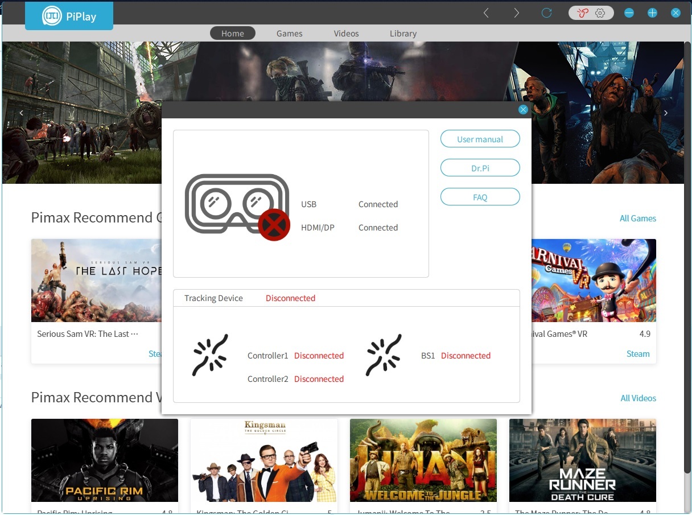This screenshot has width=692, height=515.
Task: Click the Steam link under Carnival Games VR
Action: tap(638, 354)
